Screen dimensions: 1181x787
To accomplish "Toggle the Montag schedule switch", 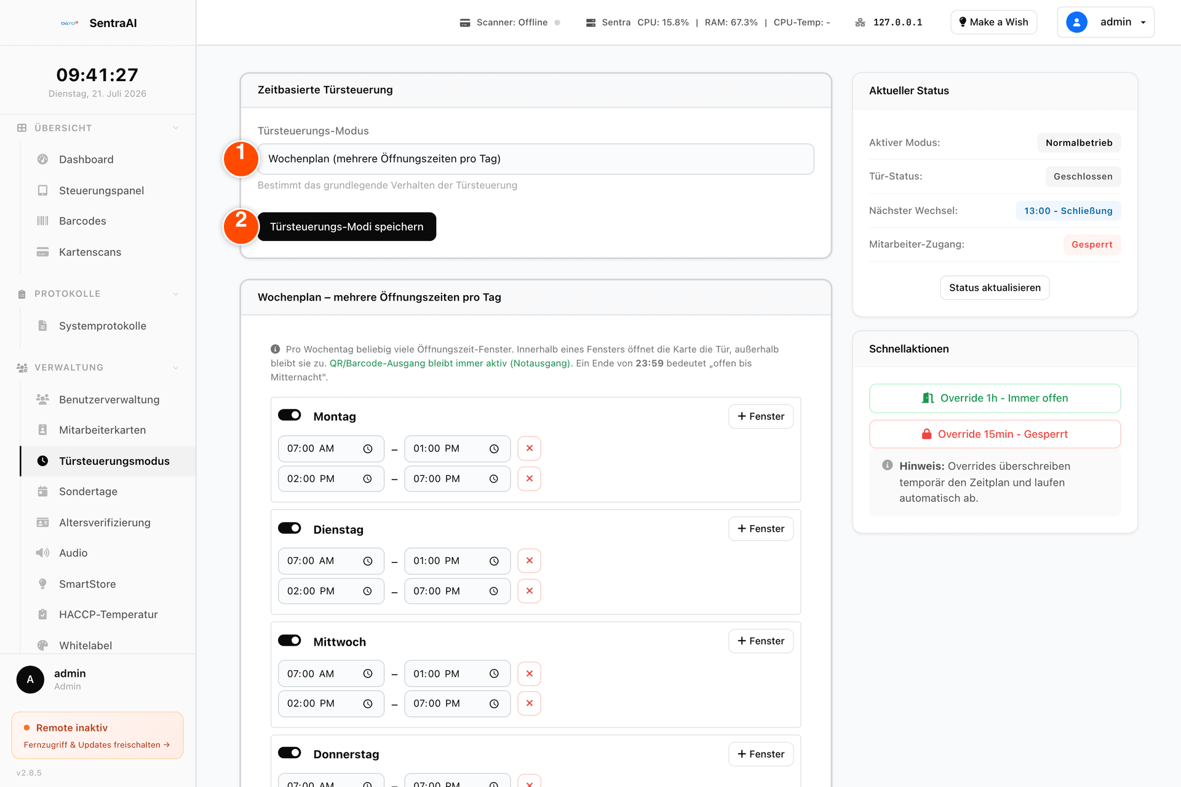I will point(290,415).
